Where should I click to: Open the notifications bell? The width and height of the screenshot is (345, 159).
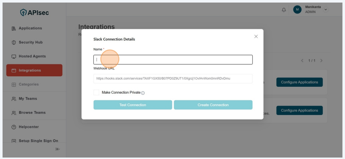[x=284, y=10]
